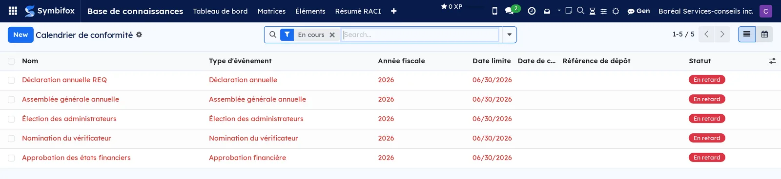Focus the Search input field
781x179 pixels.
(420, 35)
